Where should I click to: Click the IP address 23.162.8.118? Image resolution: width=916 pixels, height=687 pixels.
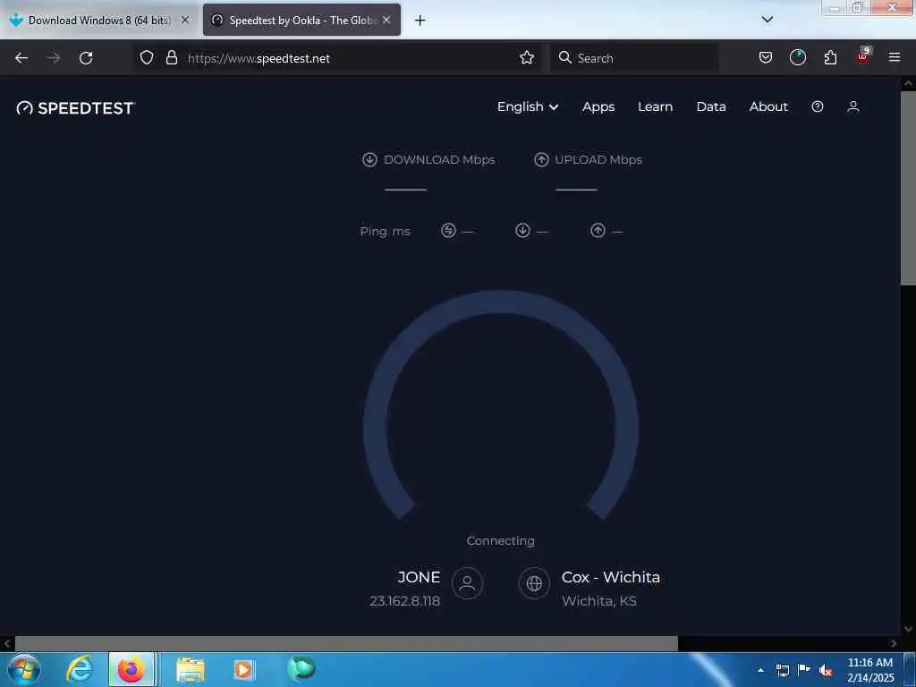pos(405,601)
